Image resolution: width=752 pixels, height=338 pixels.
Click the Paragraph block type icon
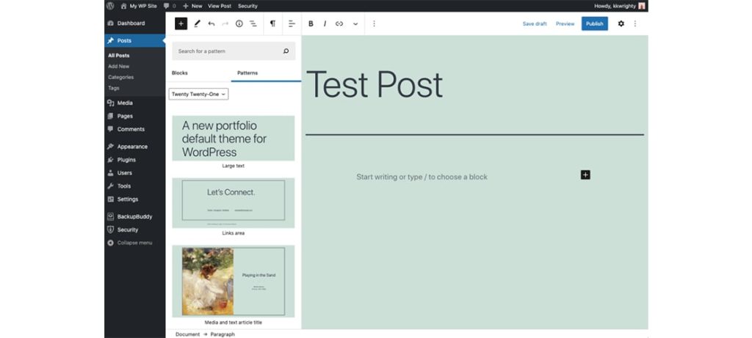pyautogui.click(x=272, y=23)
